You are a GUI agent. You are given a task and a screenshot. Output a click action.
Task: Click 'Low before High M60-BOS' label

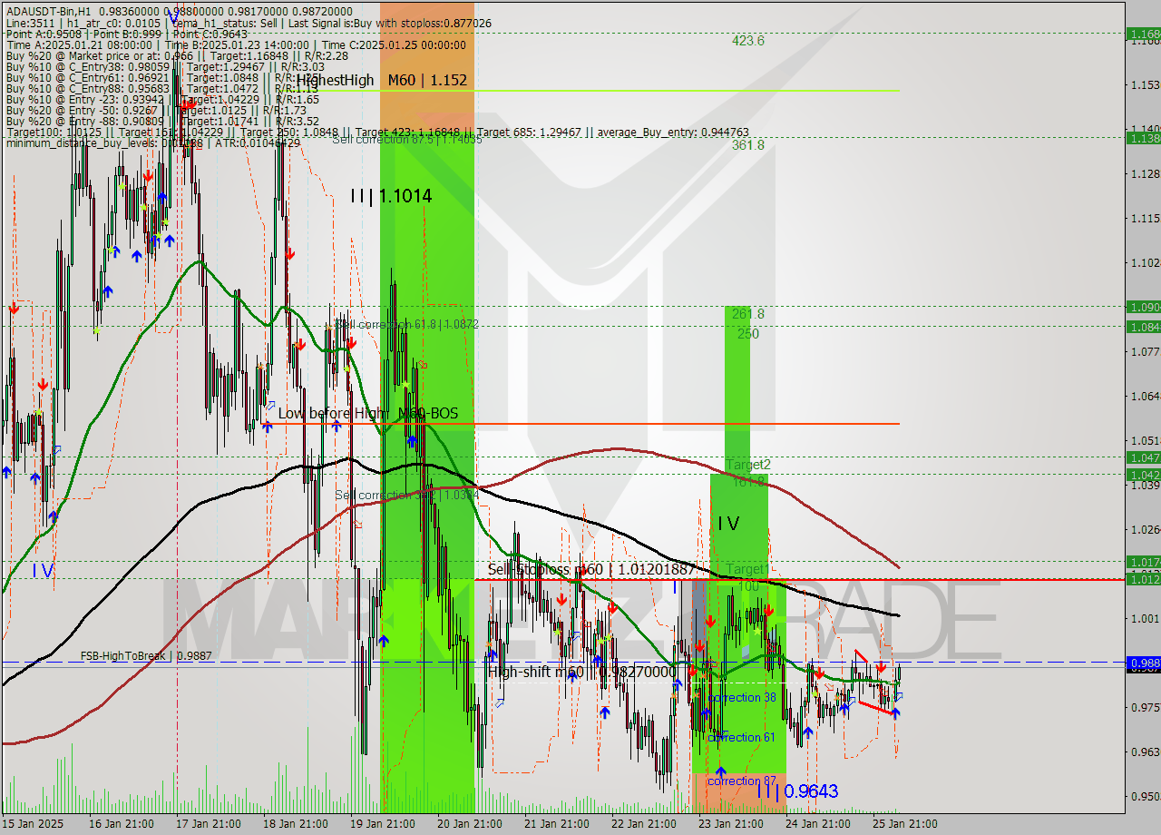click(367, 413)
